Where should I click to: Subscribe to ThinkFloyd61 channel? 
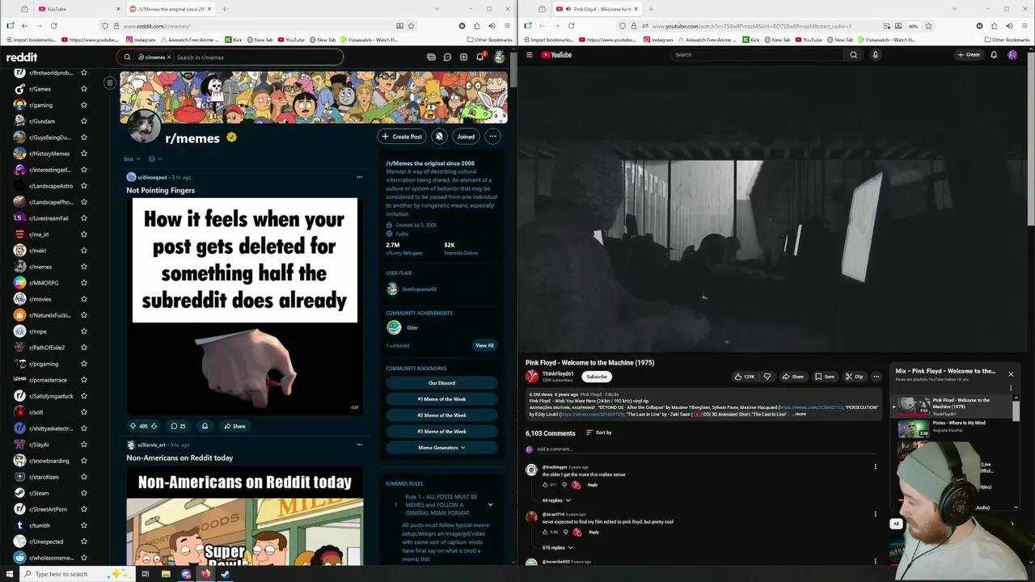[597, 377]
